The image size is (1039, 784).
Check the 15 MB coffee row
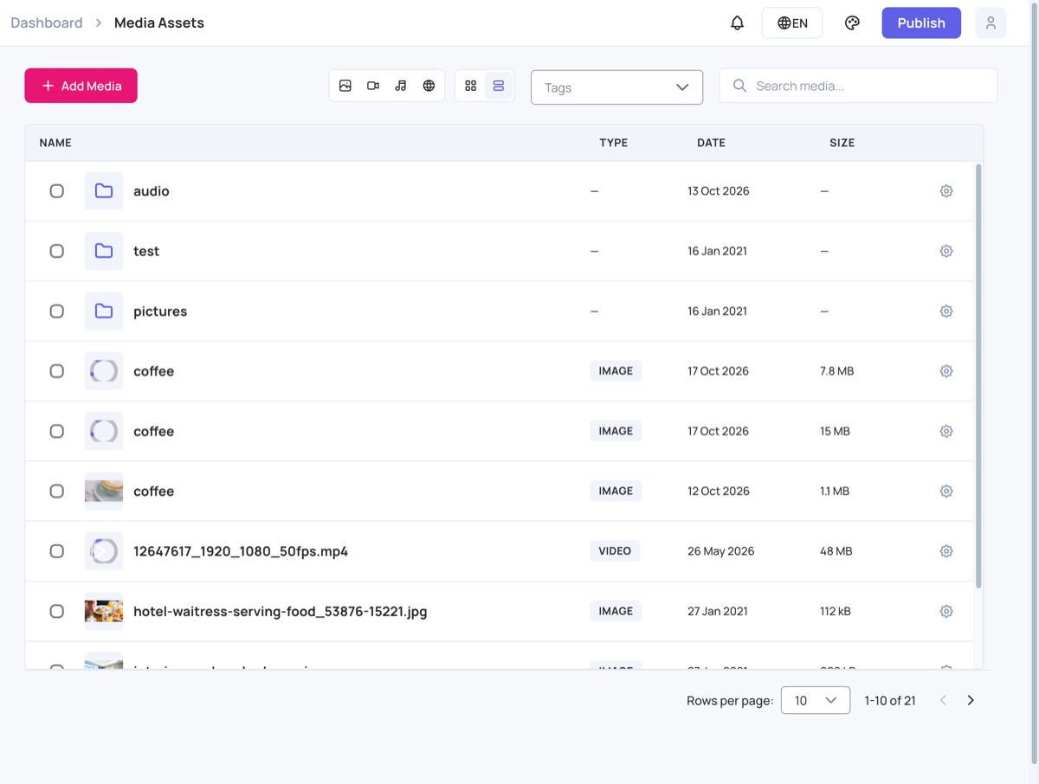tap(56, 431)
